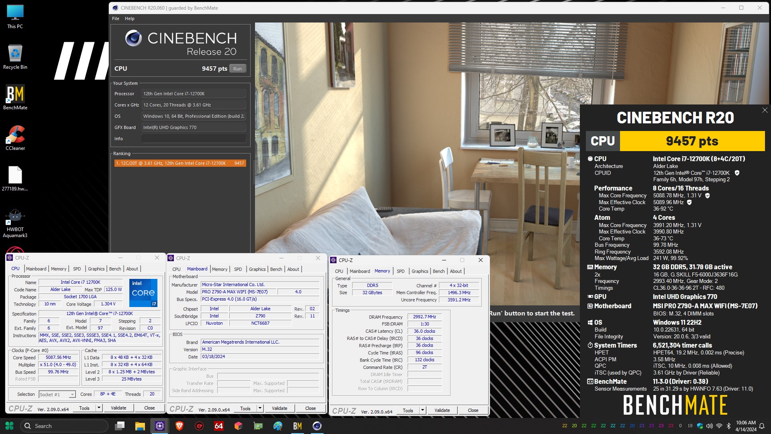This screenshot has height=434, width=771.
Task: Click the Cinebench Run button
Action: tap(237, 69)
